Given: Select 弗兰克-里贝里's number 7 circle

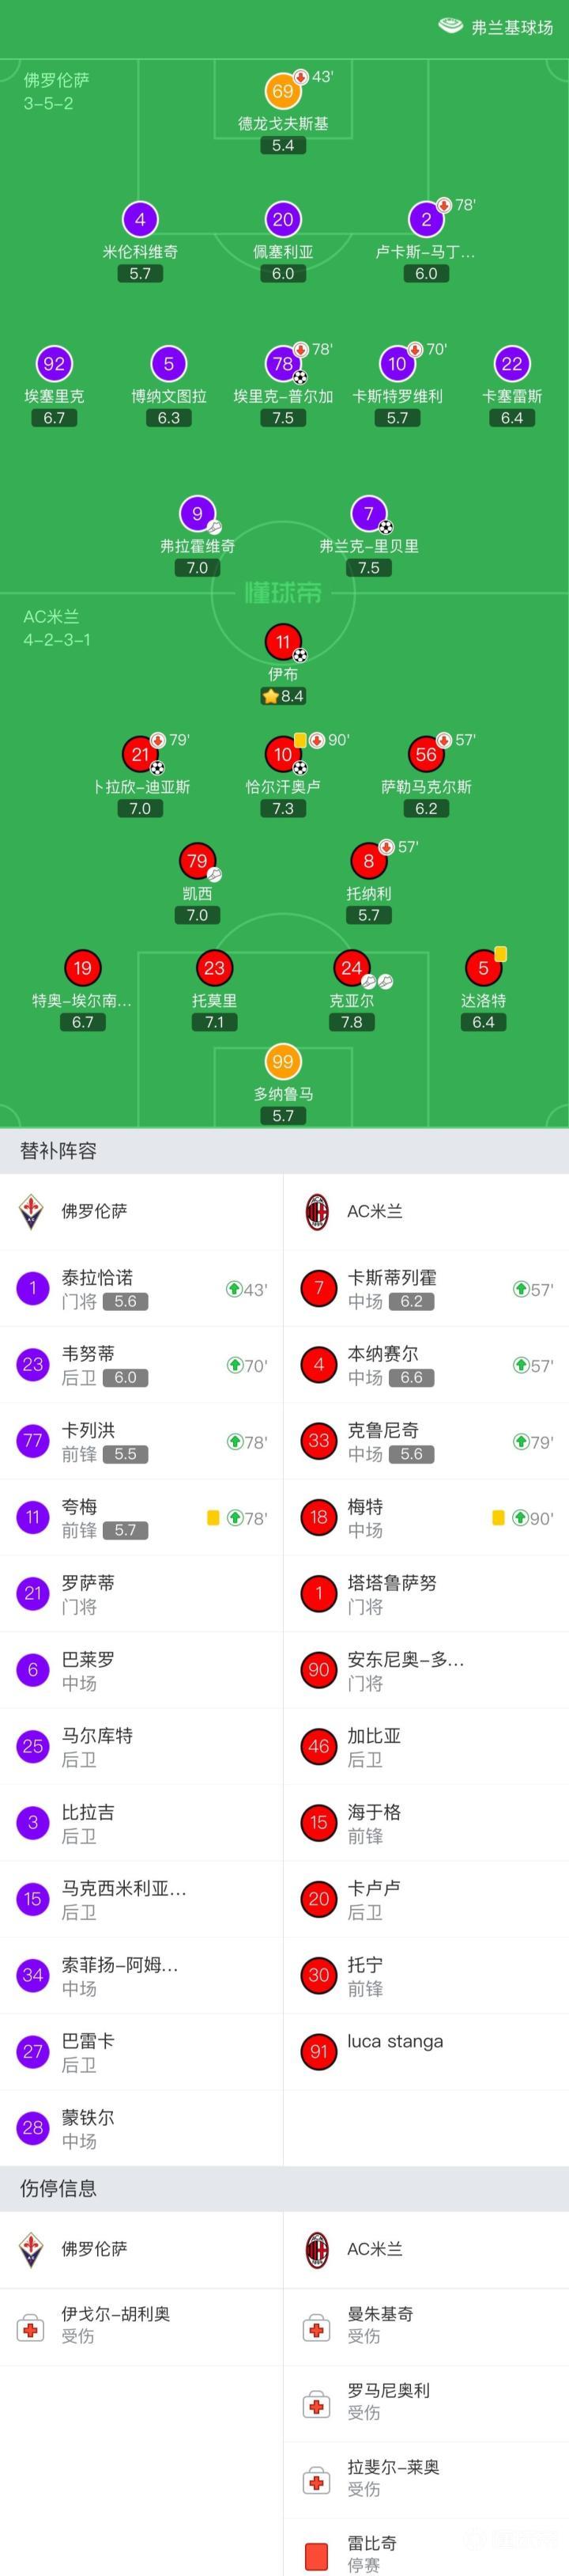Looking at the screenshot, I should click(368, 514).
